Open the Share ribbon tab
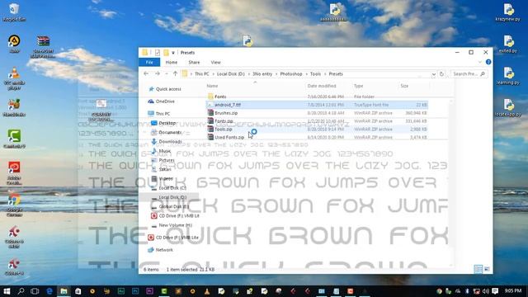The width and height of the screenshot is (528, 297). pyautogui.click(x=194, y=63)
